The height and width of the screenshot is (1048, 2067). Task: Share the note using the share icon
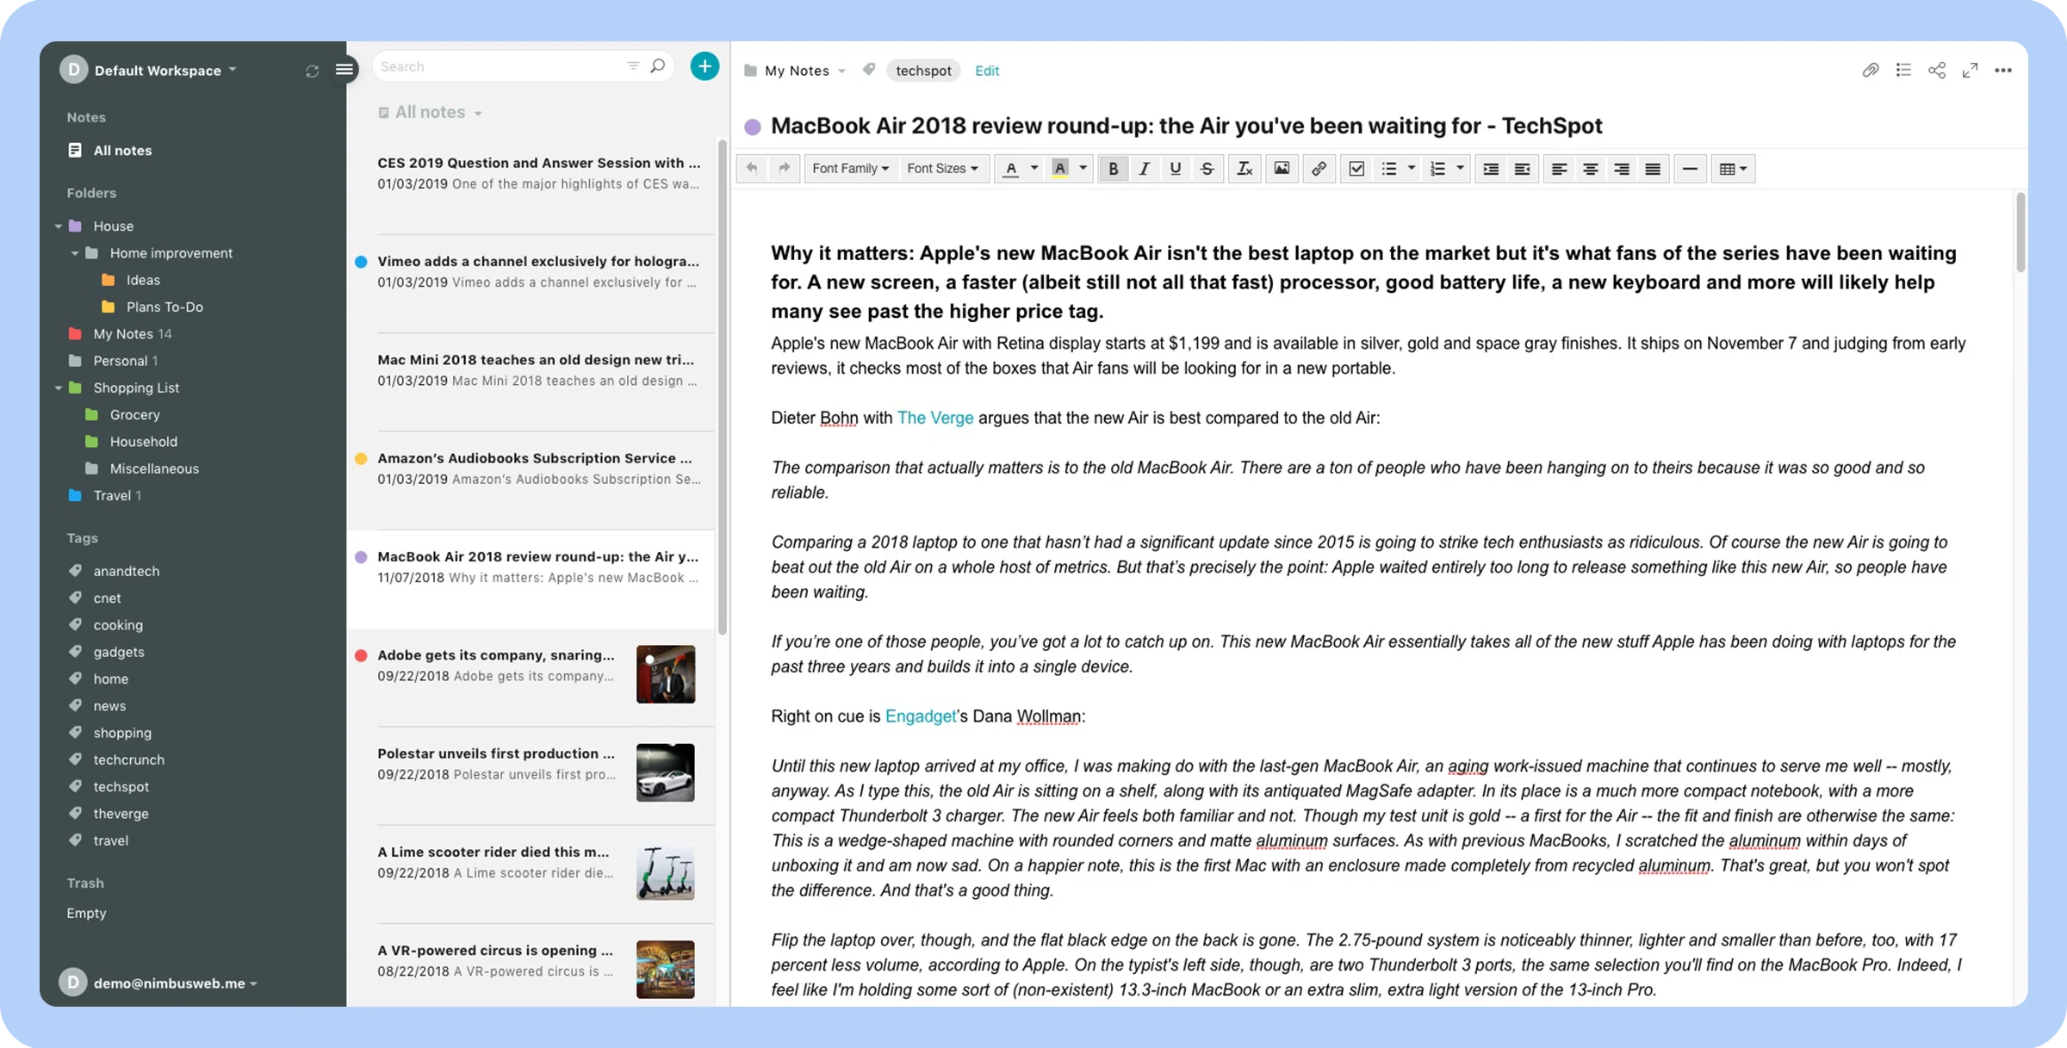pos(1937,71)
